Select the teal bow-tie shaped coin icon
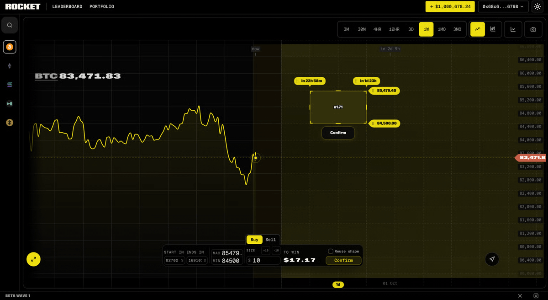 pos(10,104)
